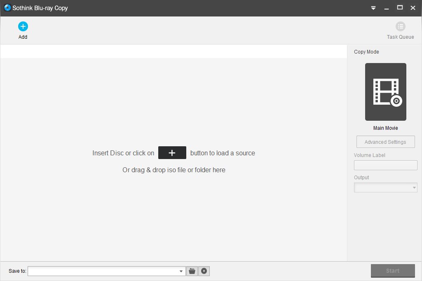Click inside the Save to path field
Image resolution: width=422 pixels, height=281 pixels.
pos(103,271)
